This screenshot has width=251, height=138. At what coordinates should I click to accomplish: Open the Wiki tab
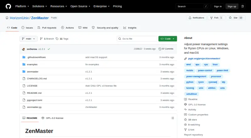point(83,28)
